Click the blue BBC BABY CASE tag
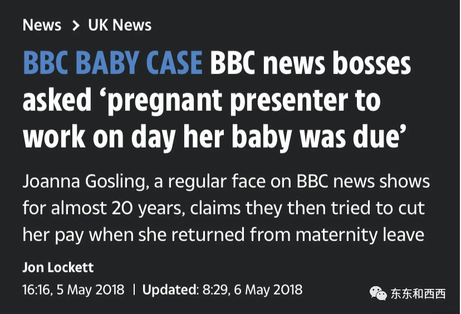Screen dimensions: 461x314 point(112,63)
